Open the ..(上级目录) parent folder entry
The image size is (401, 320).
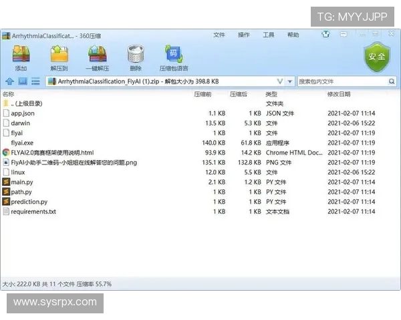coord(27,103)
